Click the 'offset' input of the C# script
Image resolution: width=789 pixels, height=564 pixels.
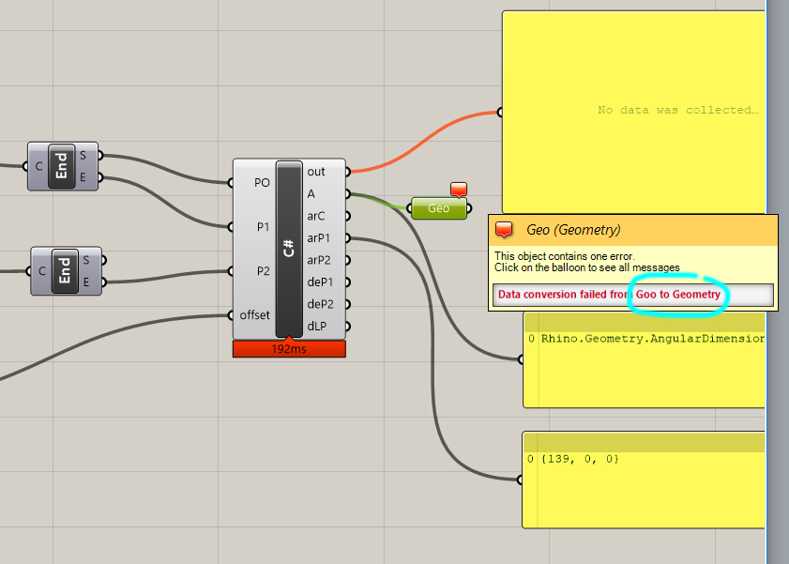pos(232,315)
